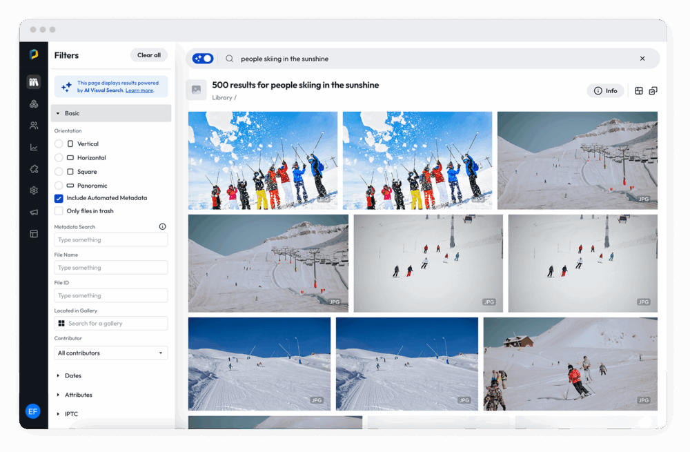
Task: Click the magnifying glass search icon
Action: (x=229, y=59)
